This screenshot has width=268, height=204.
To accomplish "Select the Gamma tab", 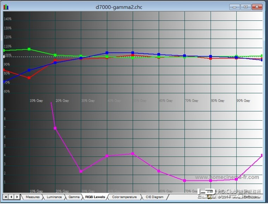I will click(x=74, y=197).
